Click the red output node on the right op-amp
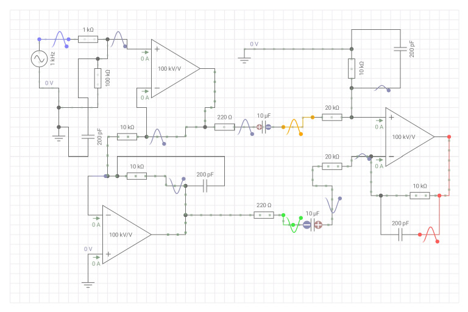 (x=449, y=136)
